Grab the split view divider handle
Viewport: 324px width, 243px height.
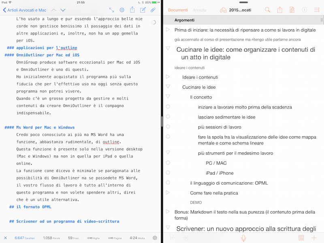[162, 122]
